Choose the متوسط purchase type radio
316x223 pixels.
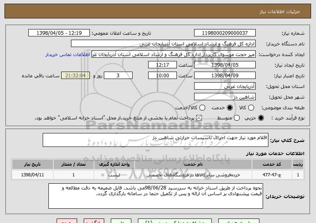pyautogui.click(x=237, y=118)
